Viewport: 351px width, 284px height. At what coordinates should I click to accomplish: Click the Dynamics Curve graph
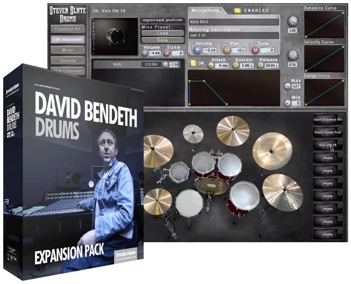click(x=324, y=25)
